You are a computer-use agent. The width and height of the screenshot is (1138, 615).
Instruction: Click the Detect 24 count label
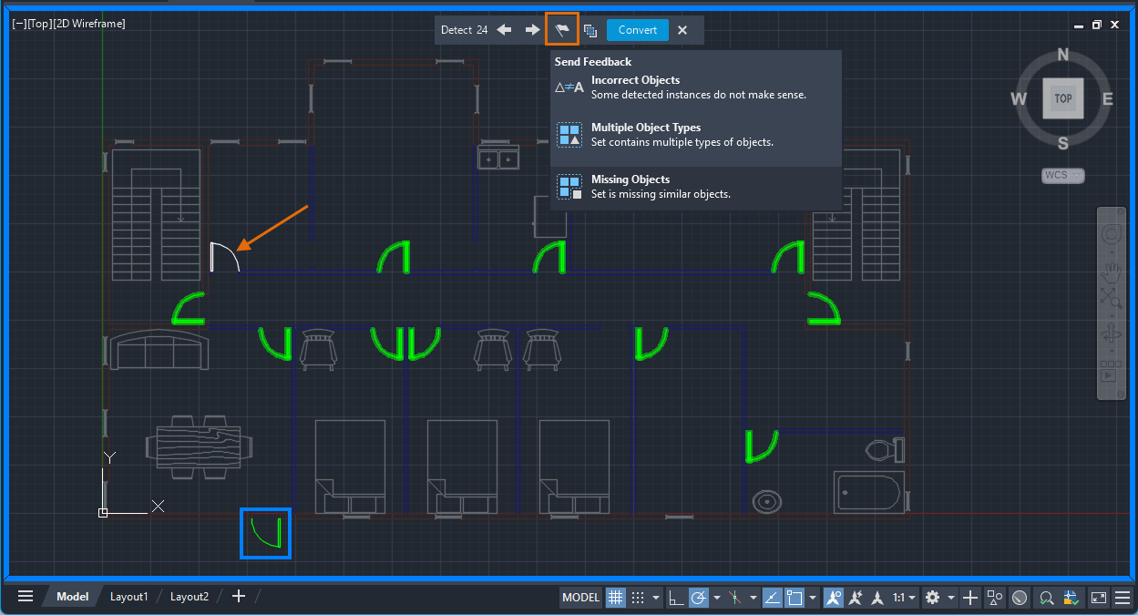[x=464, y=30]
